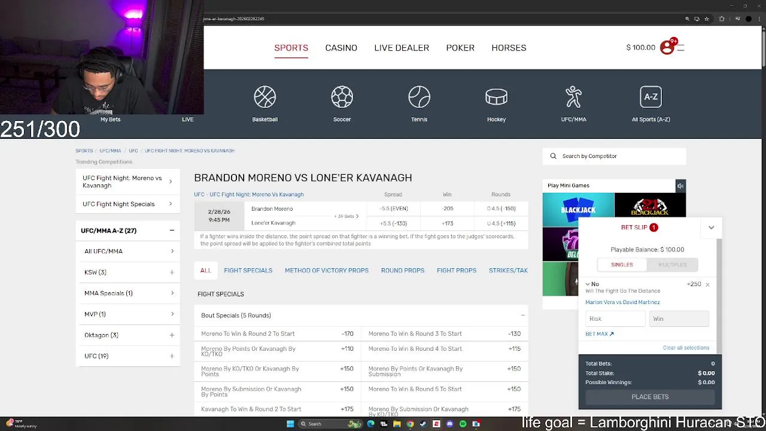Click the search magnifier icon in competitor search
Viewport: 766px width, 431px height.
coord(553,156)
